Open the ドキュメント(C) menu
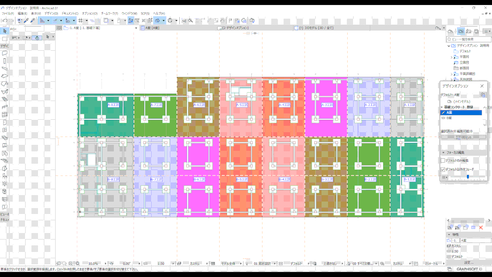Screen dimensions: 492x277 pyautogui.click(x=69, y=13)
